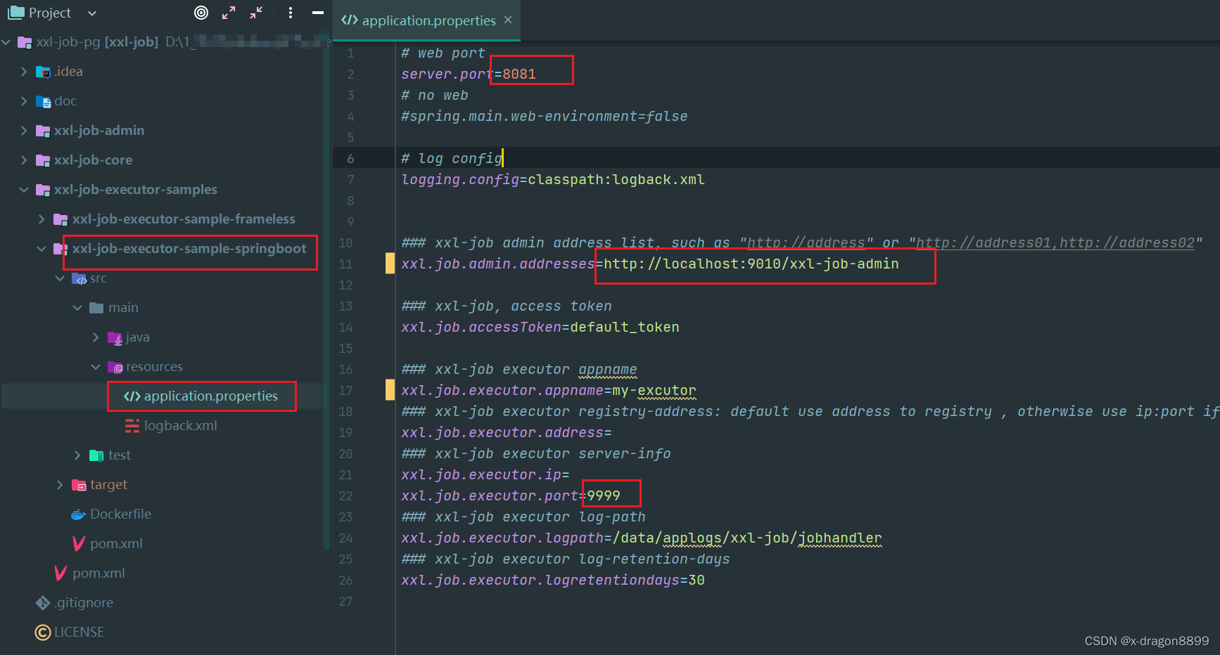Click the yellow change marker at line 11

(390, 264)
